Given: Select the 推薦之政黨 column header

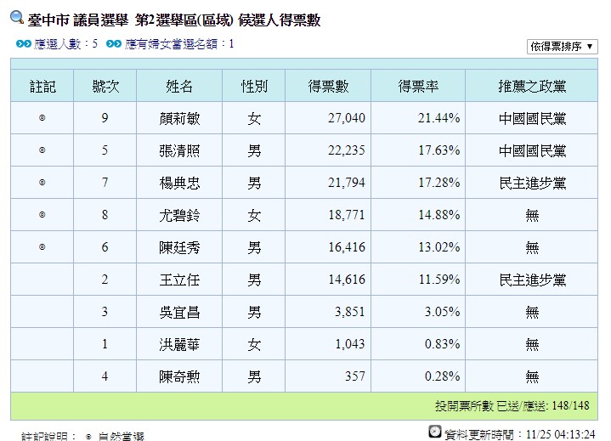Looking at the screenshot, I should [x=532, y=86].
